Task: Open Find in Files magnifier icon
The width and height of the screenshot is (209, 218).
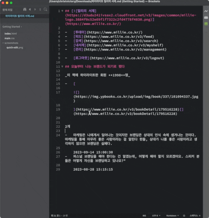Action: (45, 10)
